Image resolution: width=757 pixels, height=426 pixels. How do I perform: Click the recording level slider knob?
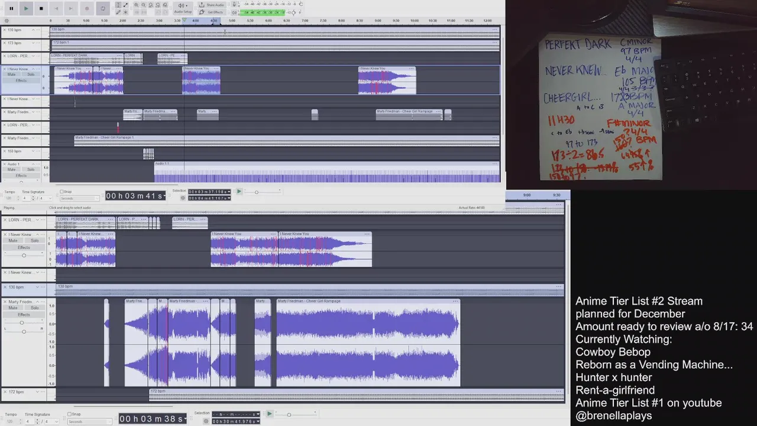[301, 4]
